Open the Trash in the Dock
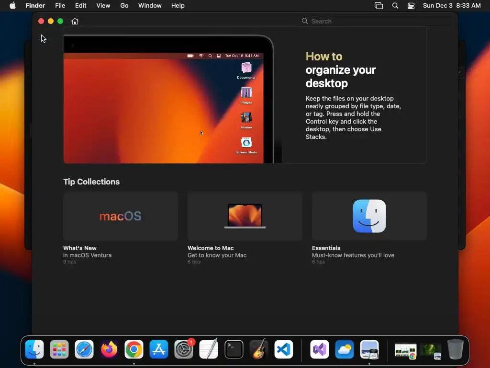490x368 pixels. click(456, 349)
